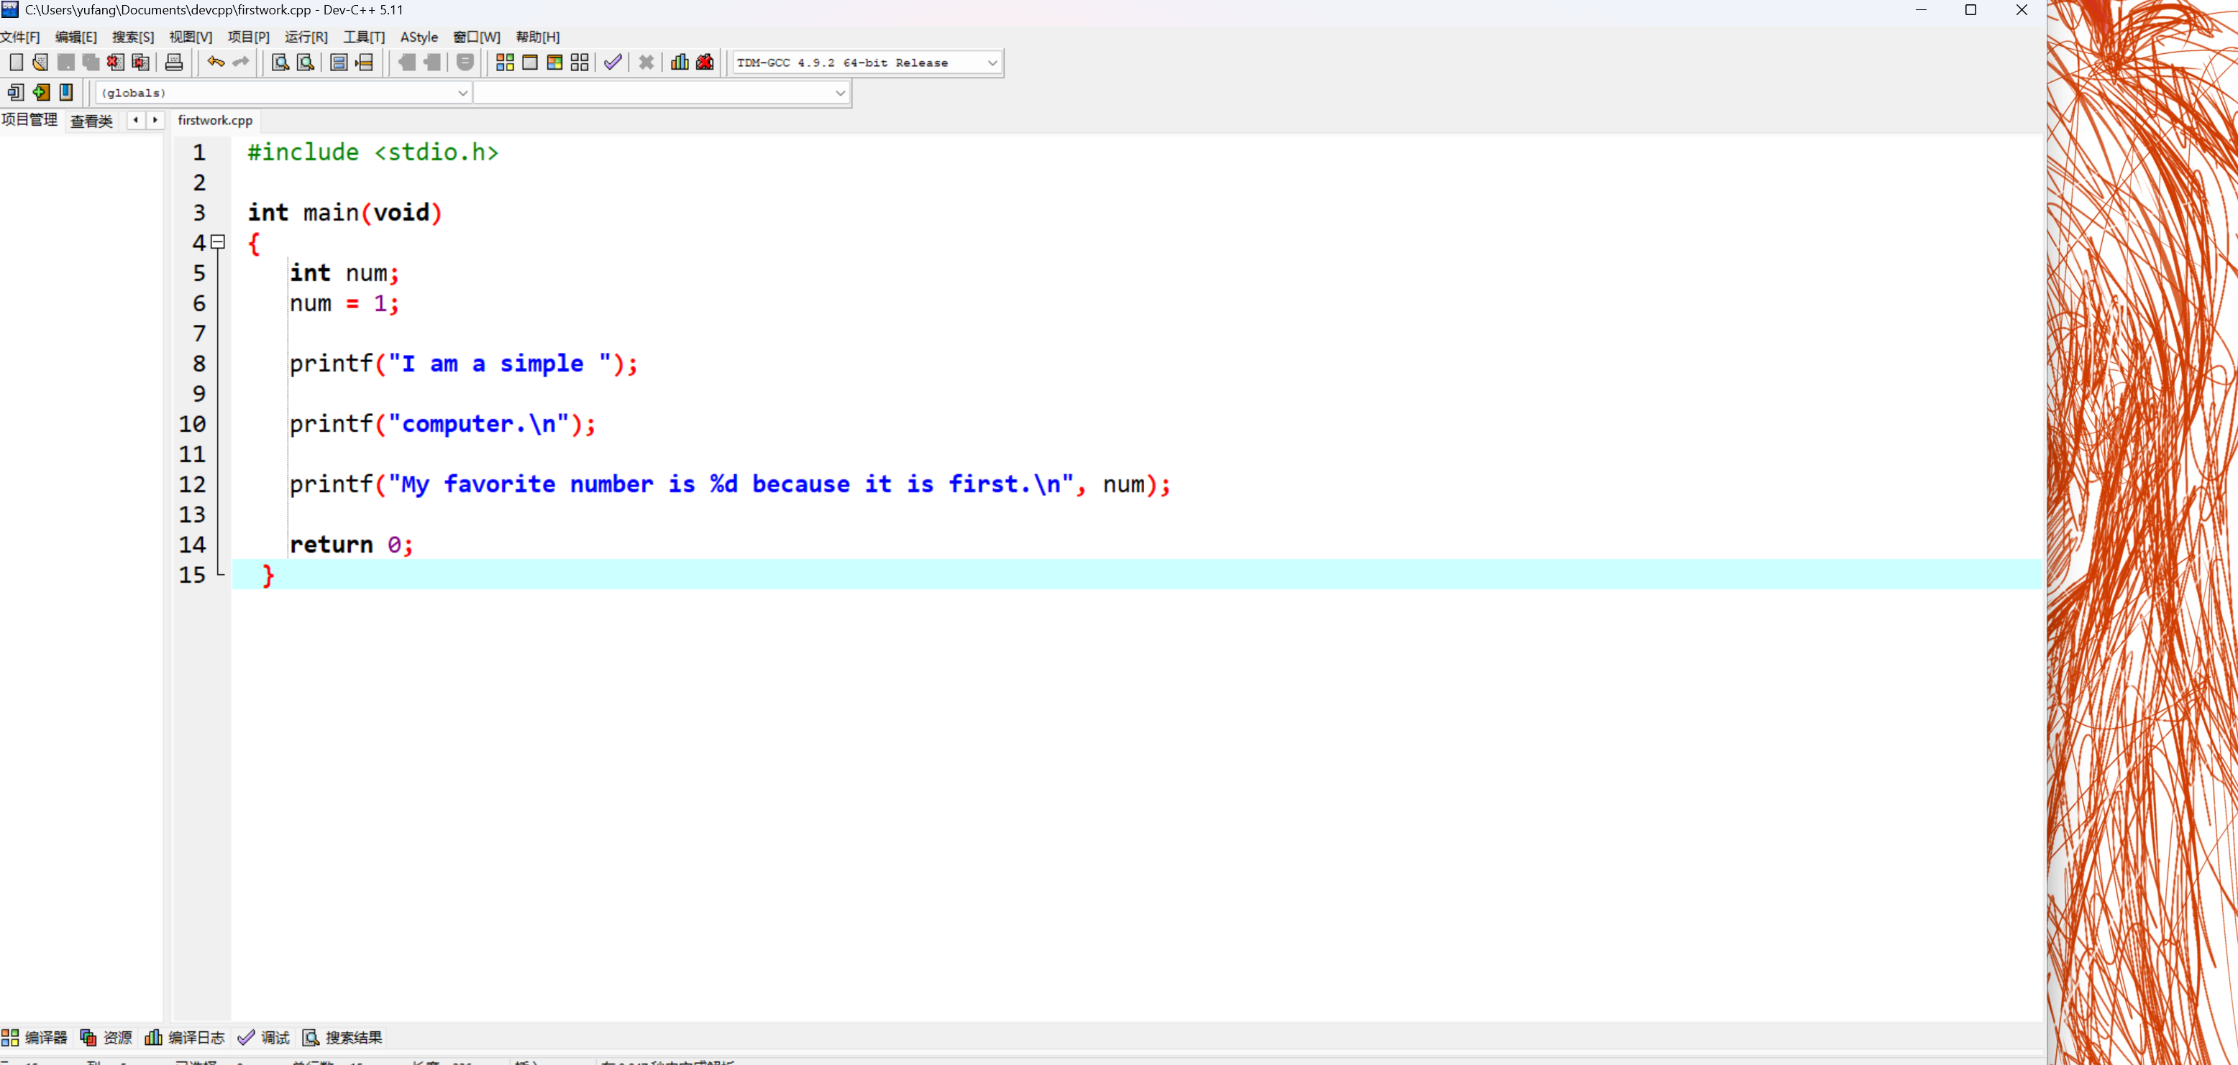Open the 运行[R] menu
Image resolution: width=2238 pixels, height=1065 pixels.
[x=306, y=37]
